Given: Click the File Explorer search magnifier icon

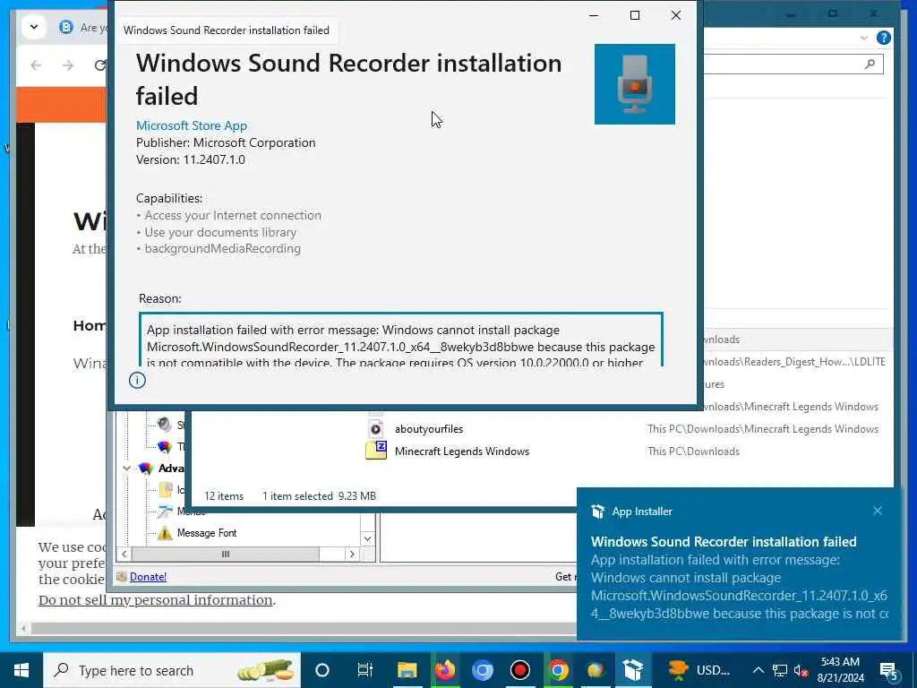Looking at the screenshot, I should [x=870, y=64].
